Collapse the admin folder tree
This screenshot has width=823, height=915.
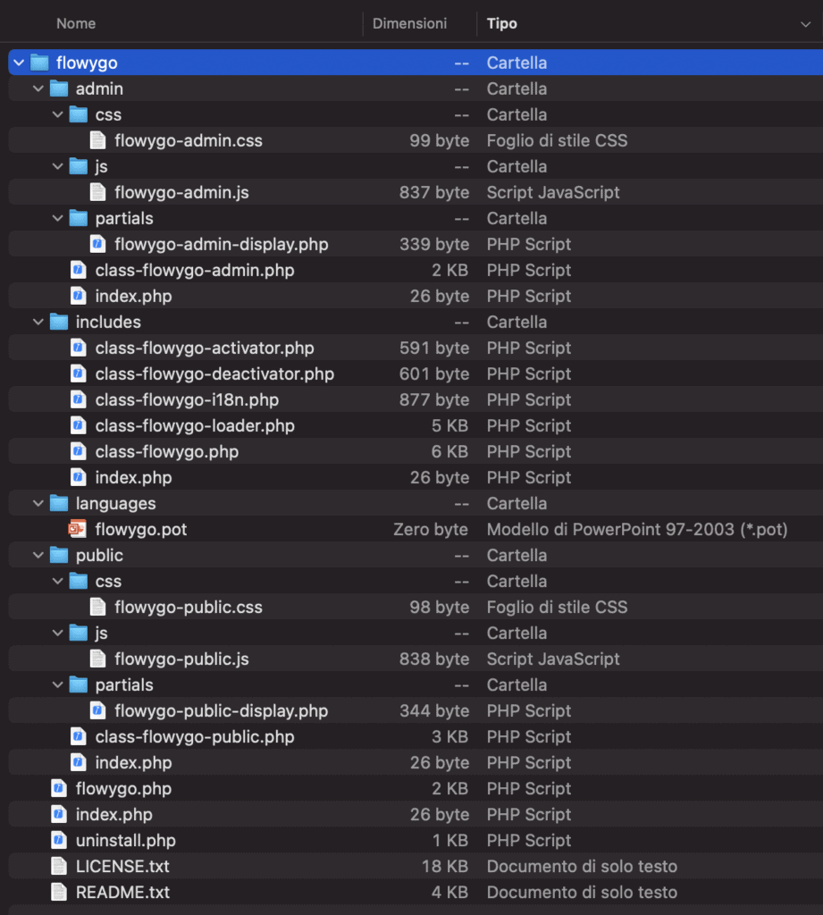36,88
